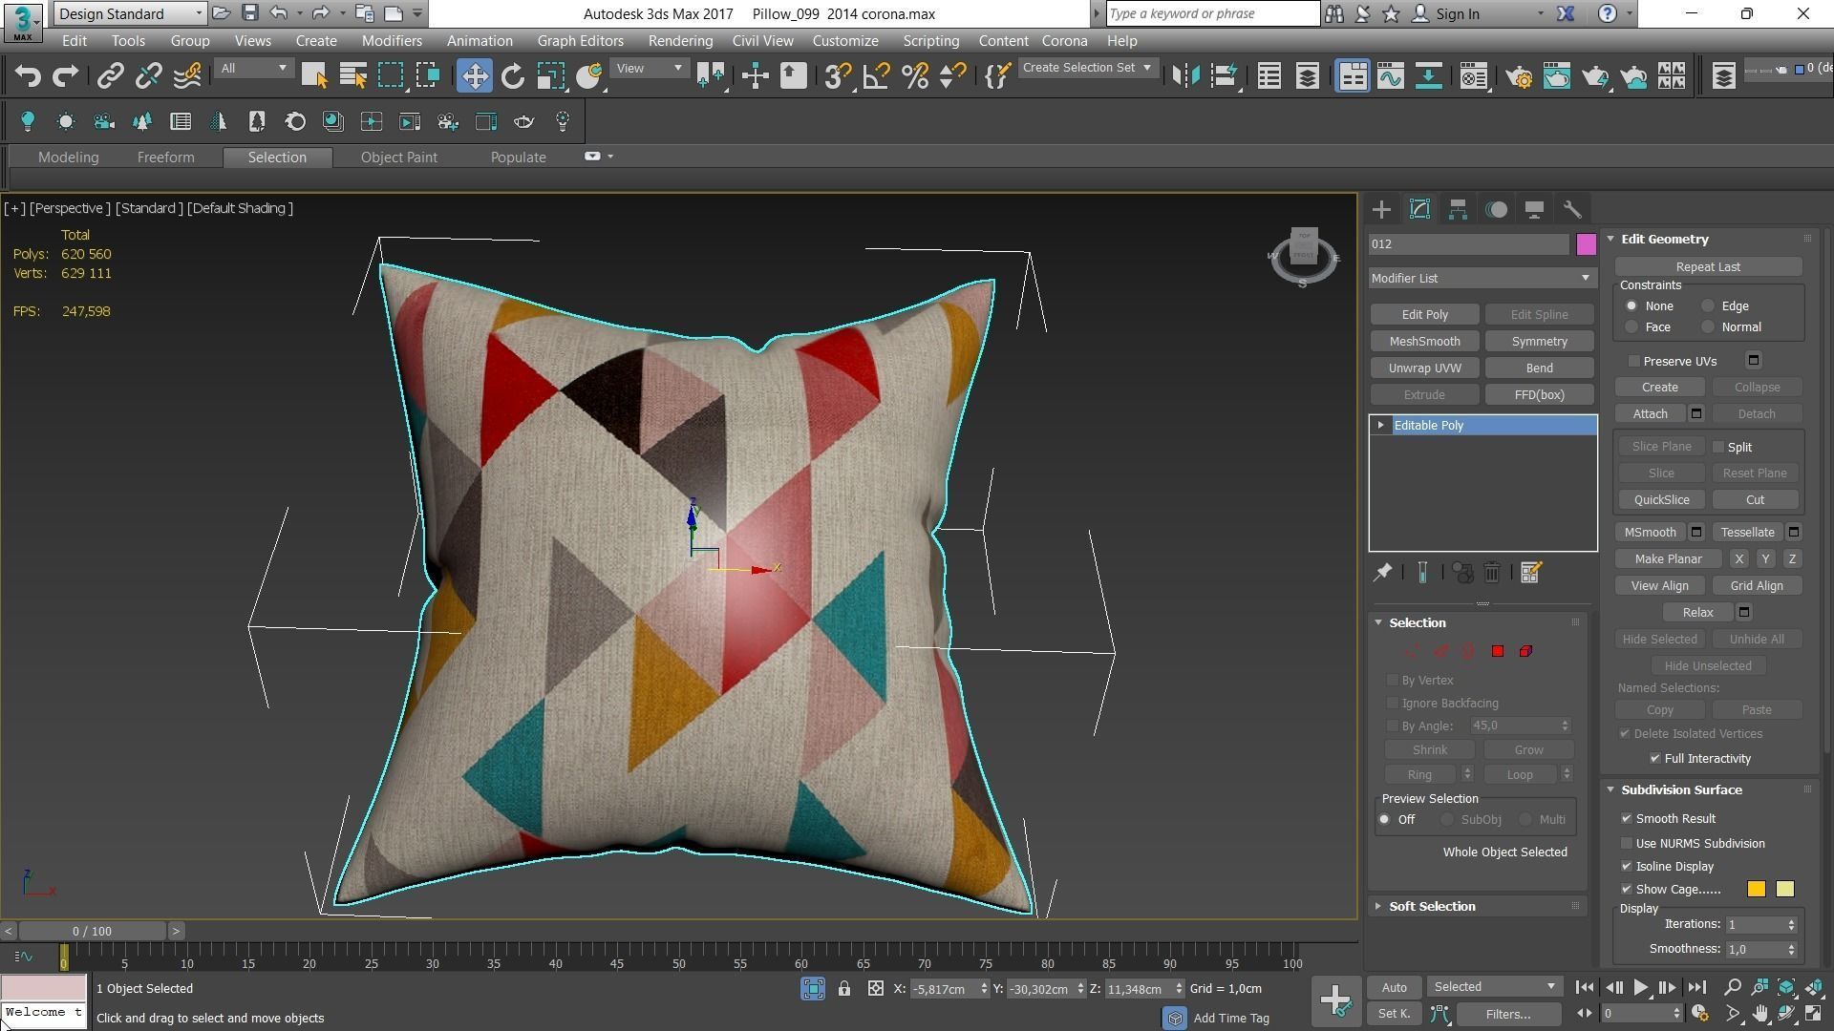Select the Undo arrow in main toolbar
Screen dimensions: 1834x1031
pyautogui.click(x=28, y=76)
